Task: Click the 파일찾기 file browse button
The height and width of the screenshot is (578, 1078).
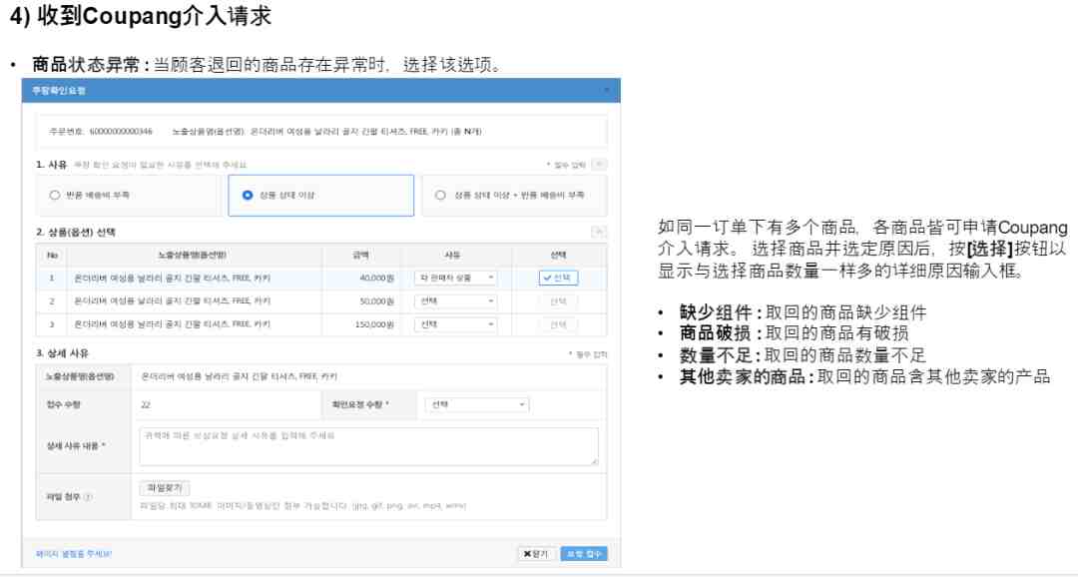Action: tap(165, 488)
